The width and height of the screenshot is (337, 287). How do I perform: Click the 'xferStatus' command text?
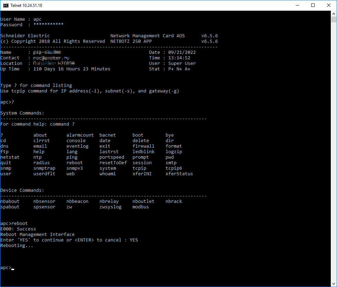(x=179, y=174)
